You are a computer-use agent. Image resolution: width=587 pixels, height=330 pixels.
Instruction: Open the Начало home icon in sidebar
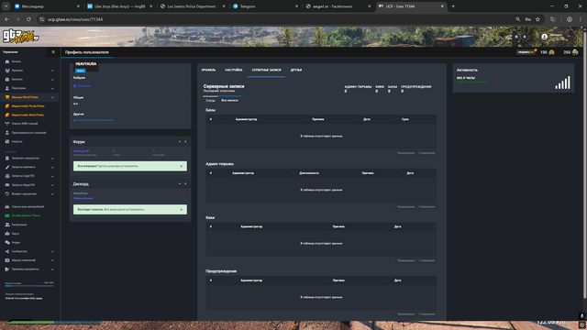(x=7, y=61)
